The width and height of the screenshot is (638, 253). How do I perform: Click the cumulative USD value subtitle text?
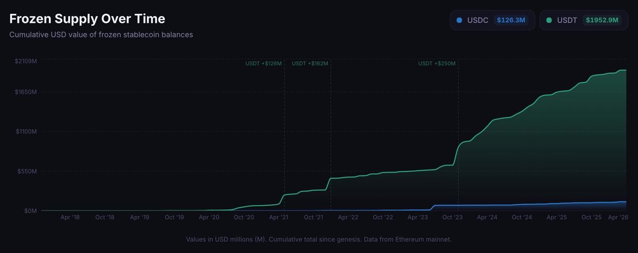tap(101, 35)
